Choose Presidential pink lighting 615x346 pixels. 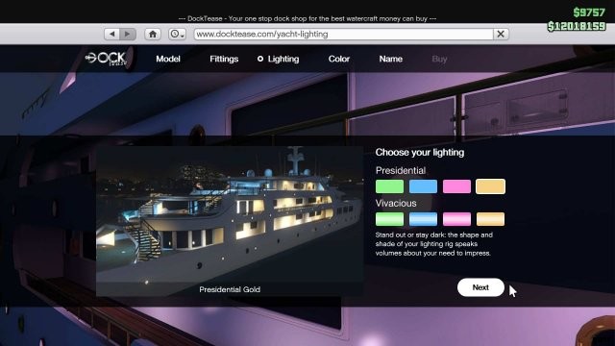tap(457, 186)
